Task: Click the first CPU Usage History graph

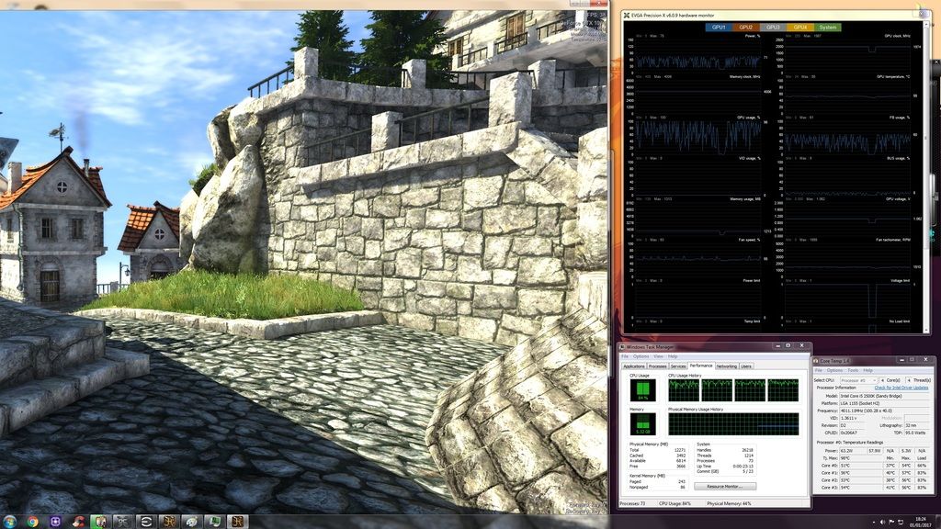Action: pyautogui.click(x=684, y=390)
